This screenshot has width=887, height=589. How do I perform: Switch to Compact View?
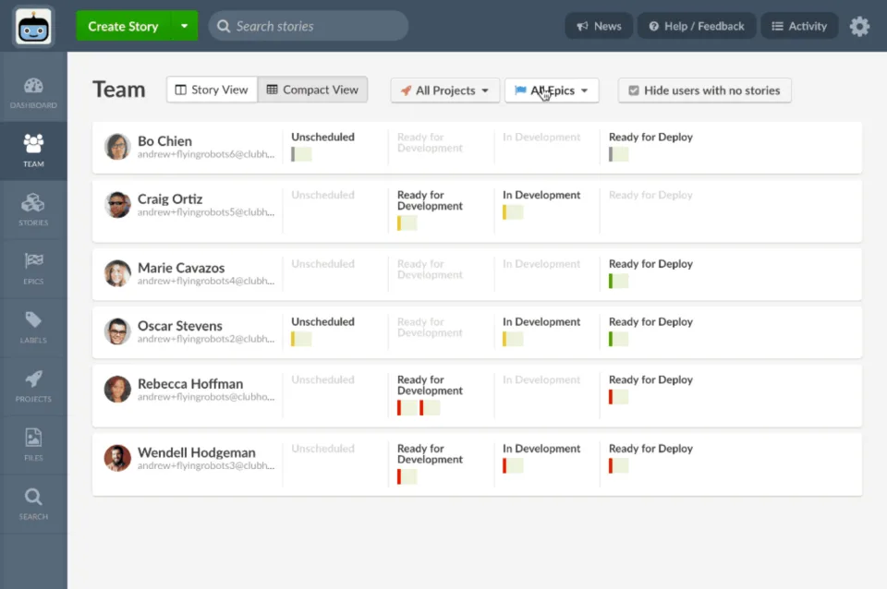312,90
